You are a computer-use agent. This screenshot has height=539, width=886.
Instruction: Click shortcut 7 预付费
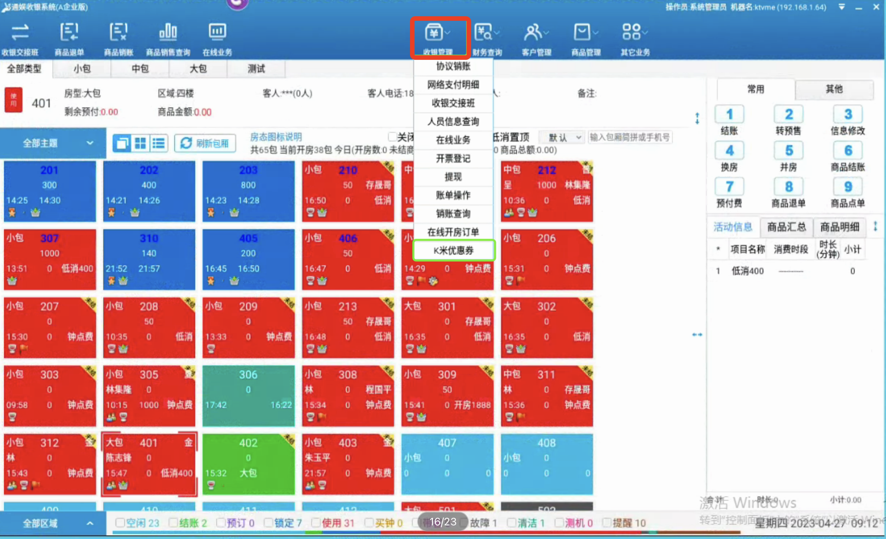(729, 193)
